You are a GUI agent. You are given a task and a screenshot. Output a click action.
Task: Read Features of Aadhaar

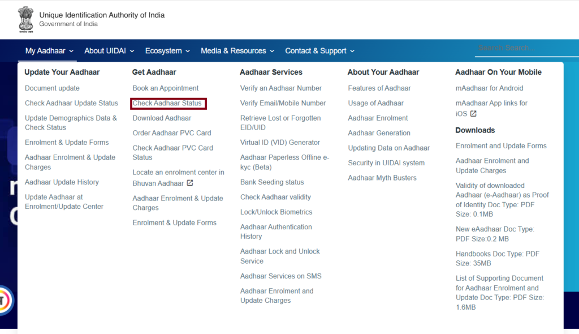(x=379, y=88)
